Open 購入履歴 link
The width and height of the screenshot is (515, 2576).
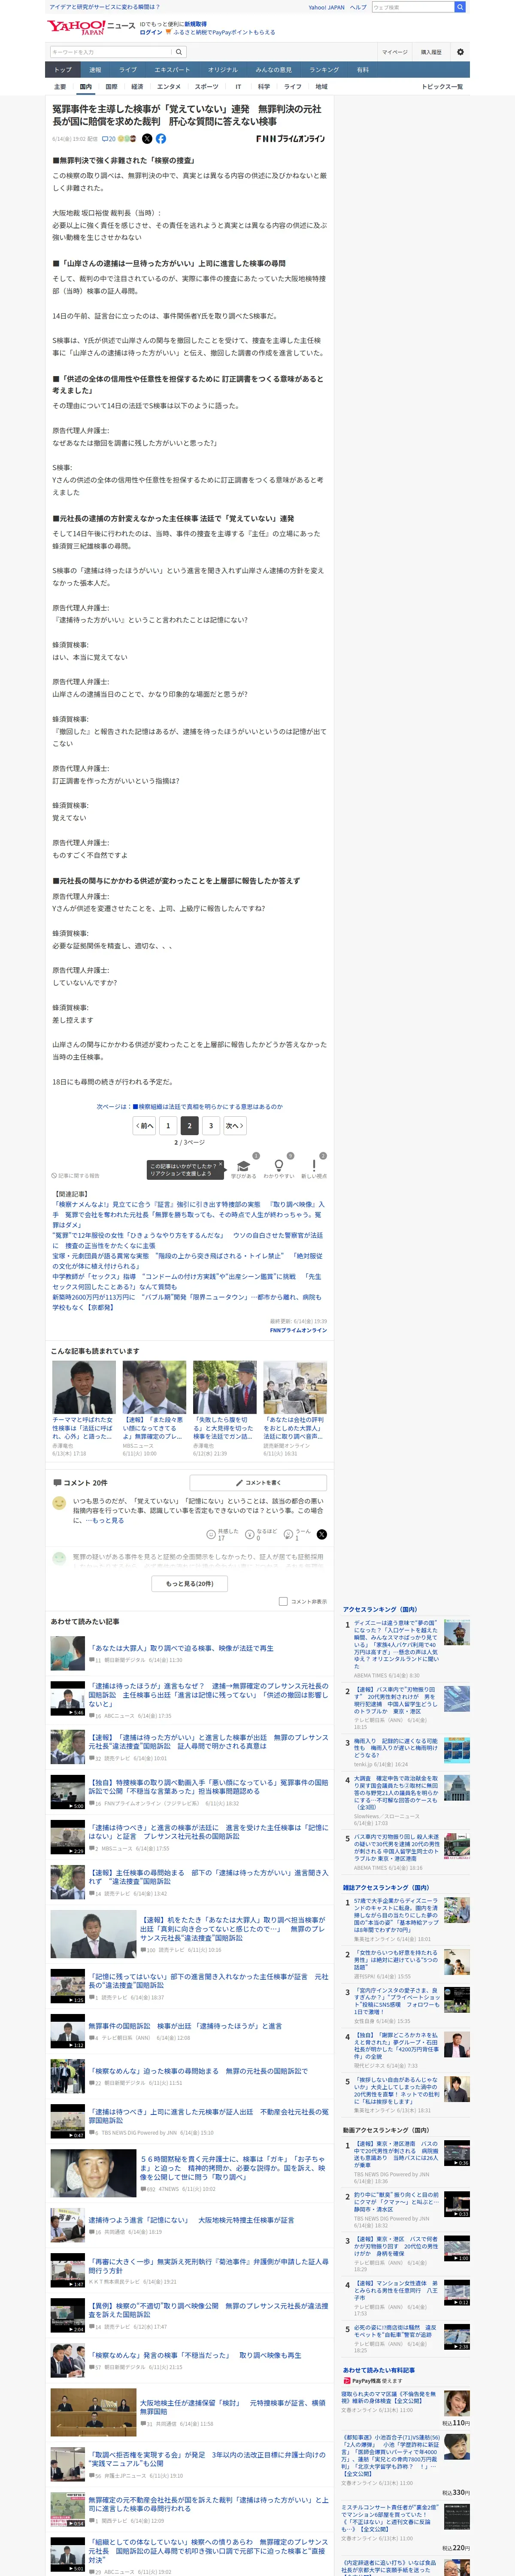pos(431,52)
